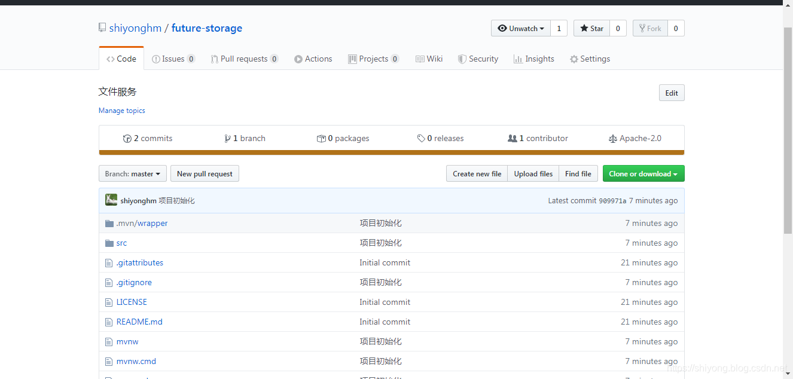Open the Manage topics link
This screenshot has height=379, width=793.
click(x=121, y=111)
